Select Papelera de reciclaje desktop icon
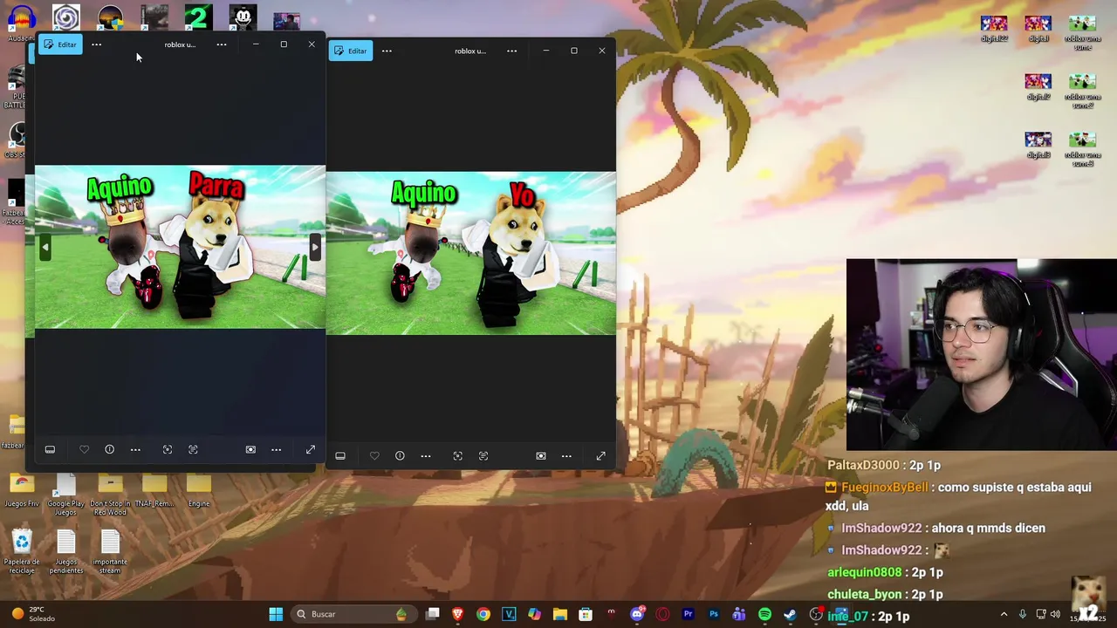1117x628 pixels. [22, 553]
